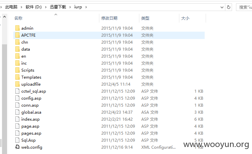The width and height of the screenshot is (252, 154).
Task: Click the page.asp file icon
Action: pyautogui.click(x=17, y=126)
